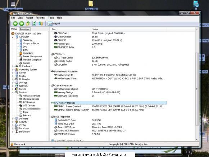Image resolution: width=209 pixels, height=157 pixels.
Task: Click the Security shield icon
Action: tap(17, 122)
